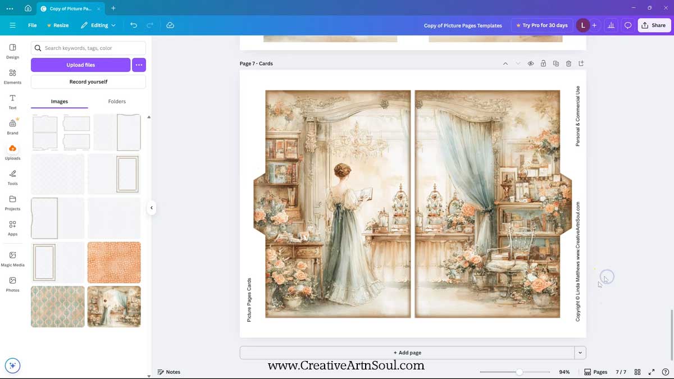This screenshot has height=379, width=674.
Task: Select the lady reading card image
Action: (332, 204)
